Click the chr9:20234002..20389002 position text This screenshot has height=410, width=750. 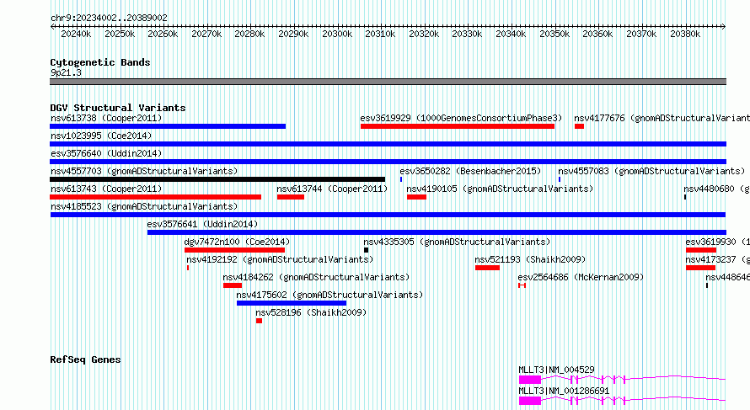coord(109,19)
